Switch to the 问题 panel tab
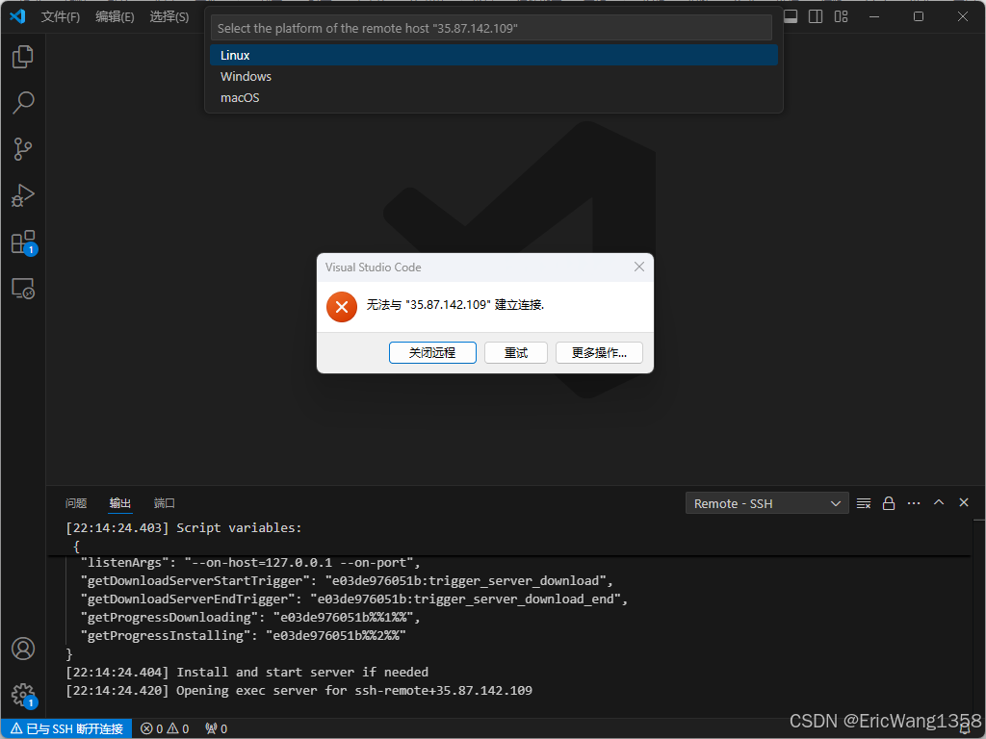The height and width of the screenshot is (739, 986). pyautogui.click(x=76, y=502)
